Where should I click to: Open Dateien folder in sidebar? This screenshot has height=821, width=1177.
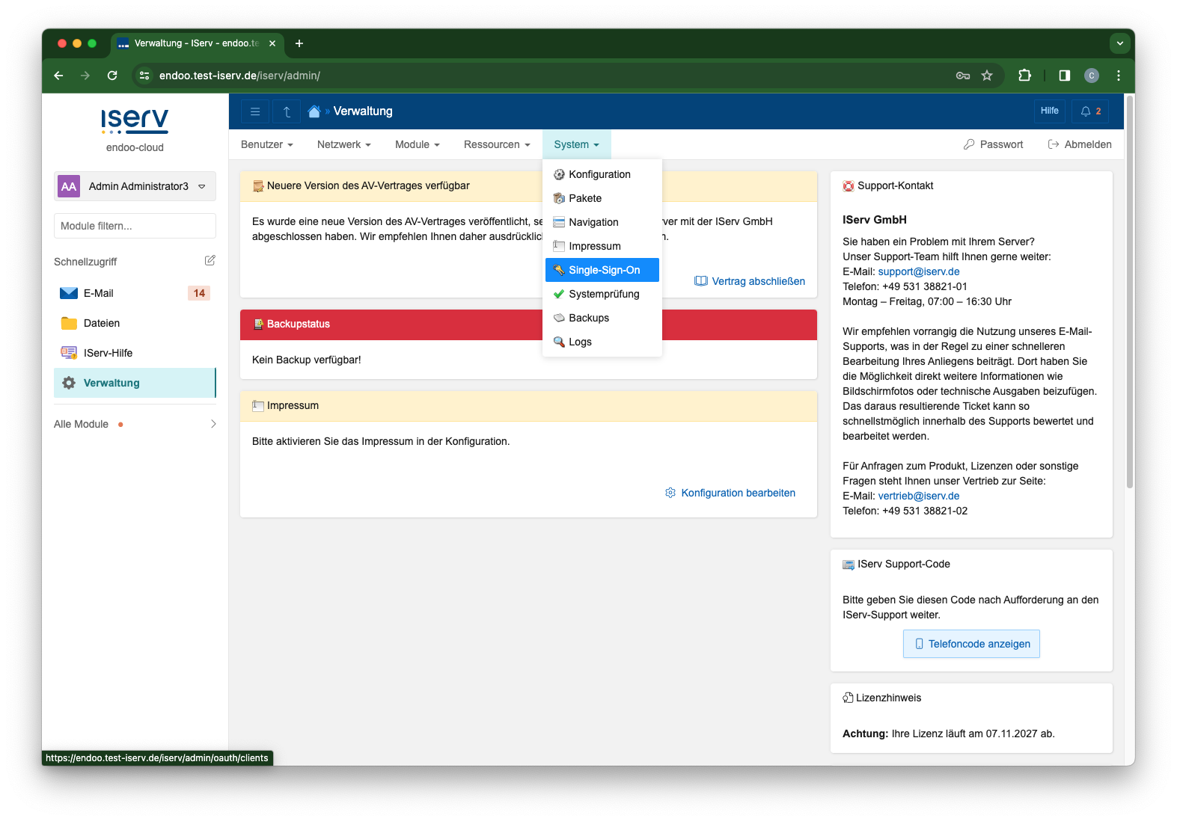[135, 323]
